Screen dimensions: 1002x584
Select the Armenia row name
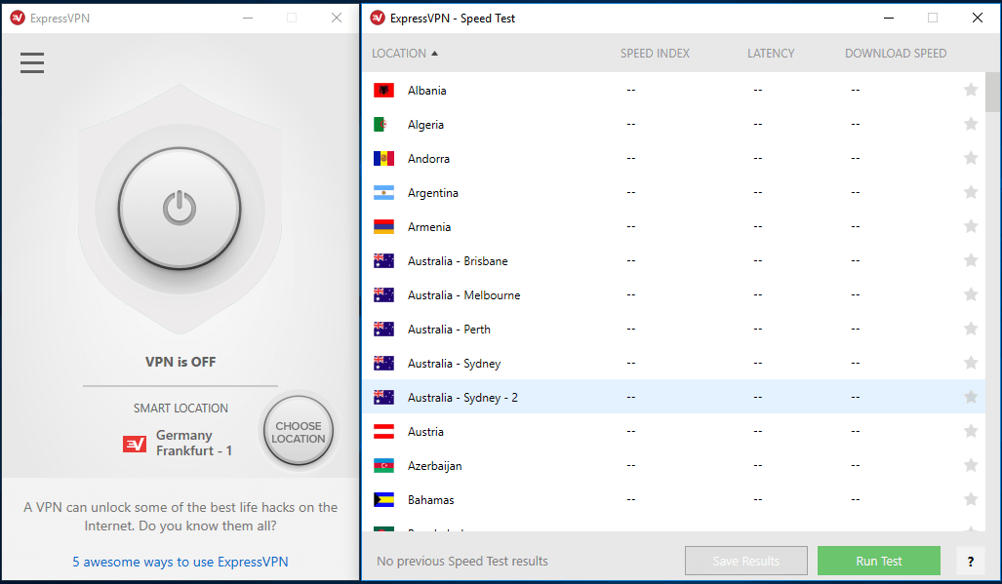429,227
